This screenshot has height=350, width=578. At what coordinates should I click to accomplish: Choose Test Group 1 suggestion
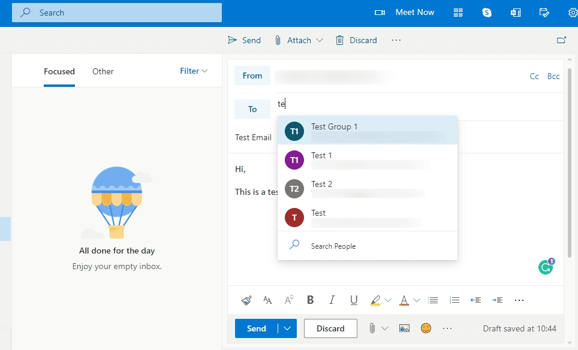(368, 131)
